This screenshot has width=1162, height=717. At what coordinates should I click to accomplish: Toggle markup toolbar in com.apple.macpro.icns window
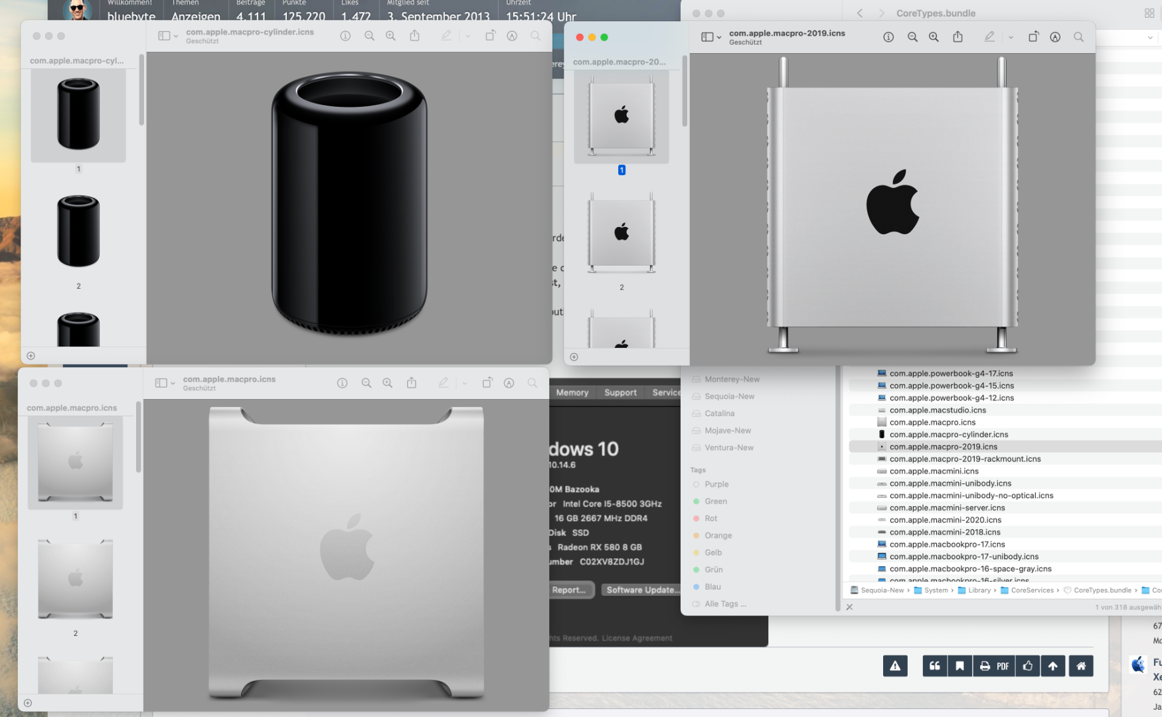509,383
